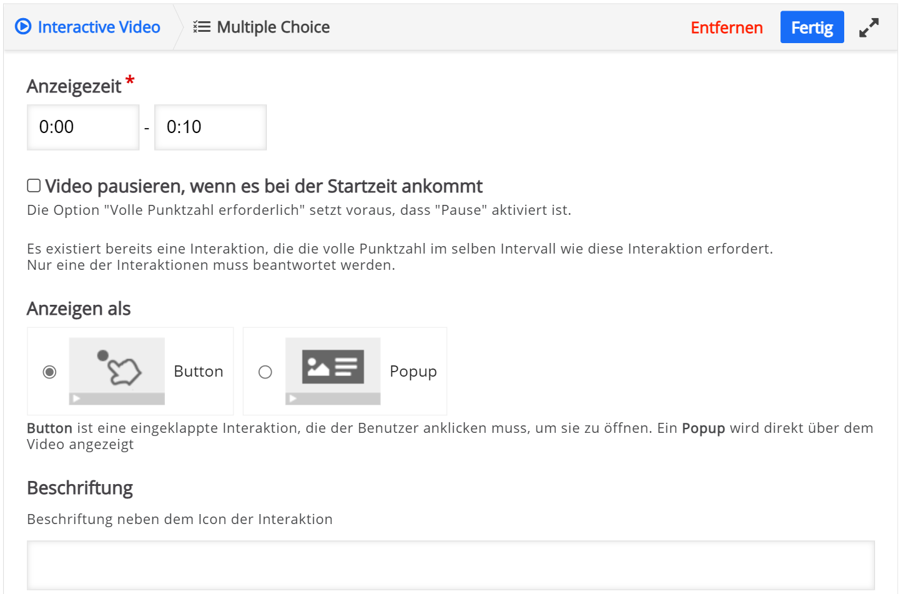
Task: Click the blue Fertig button
Action: 812,27
